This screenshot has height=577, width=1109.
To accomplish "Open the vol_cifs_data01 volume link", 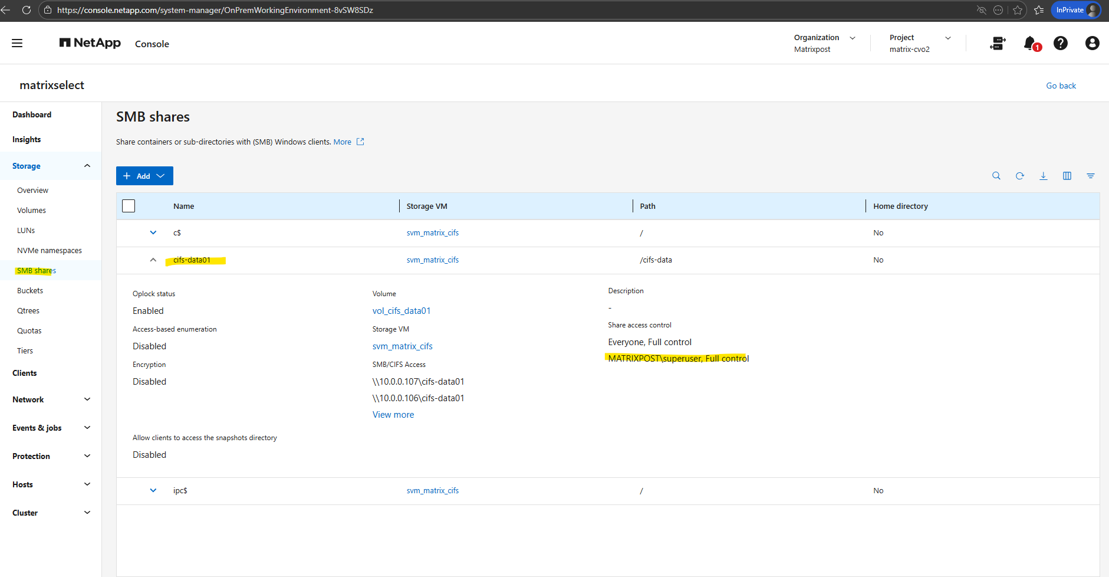I will [x=402, y=311].
